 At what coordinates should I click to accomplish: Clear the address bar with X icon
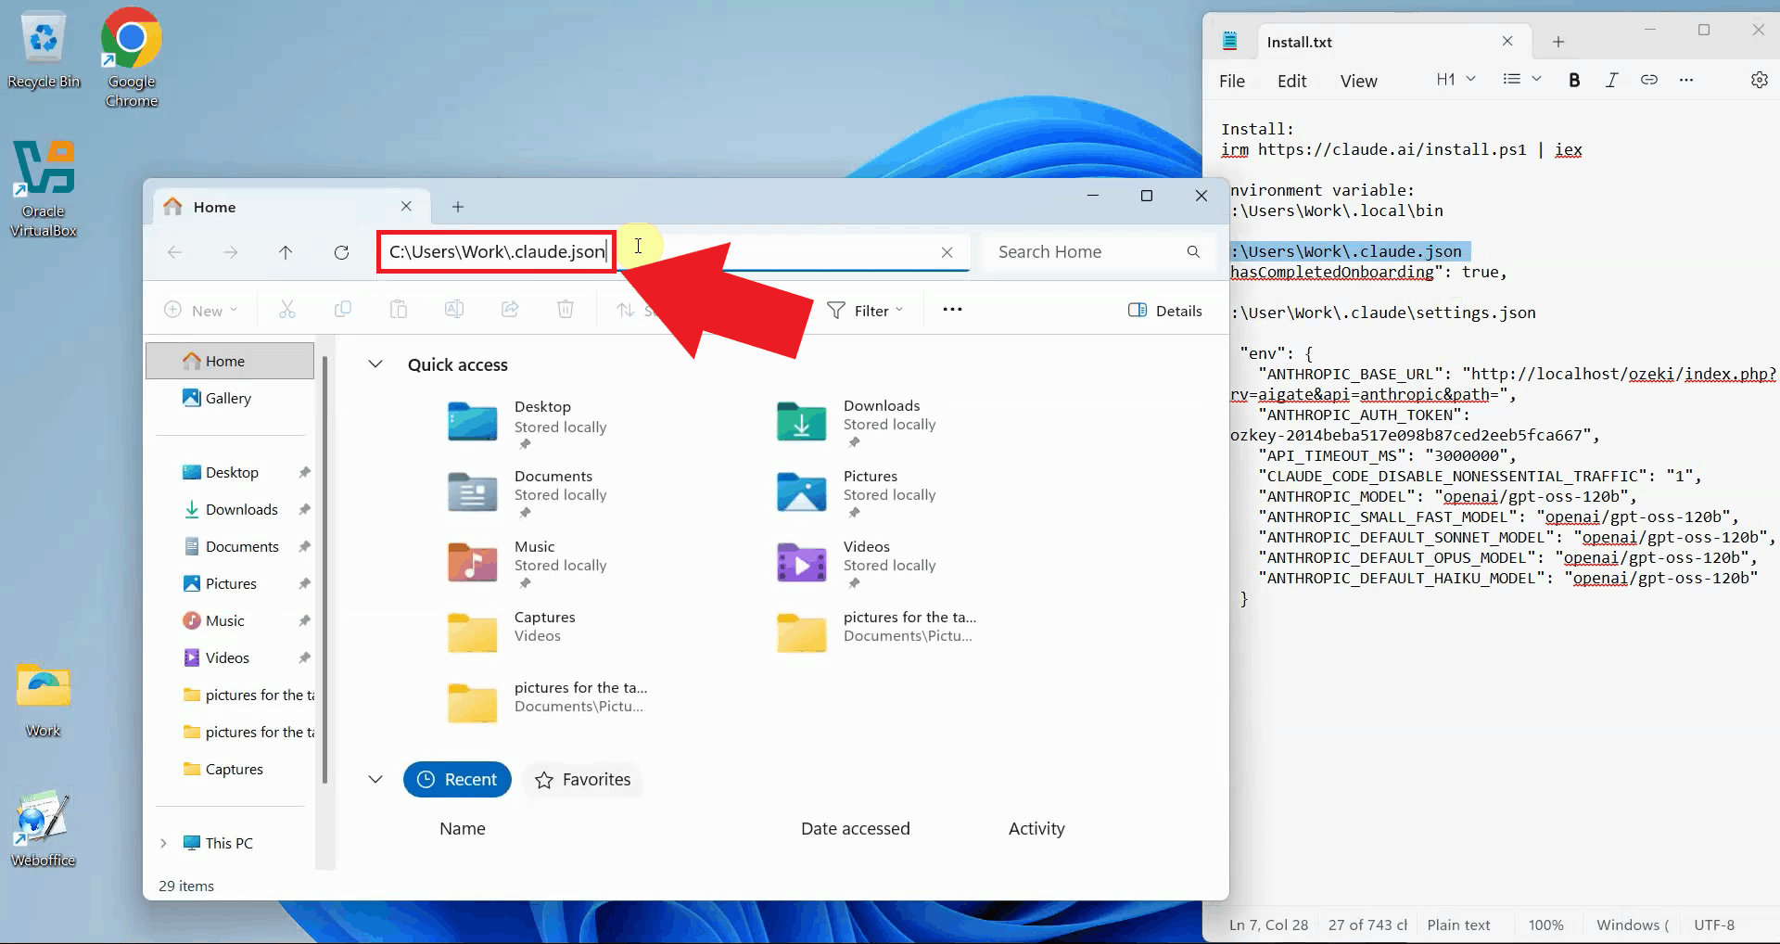coord(947,252)
